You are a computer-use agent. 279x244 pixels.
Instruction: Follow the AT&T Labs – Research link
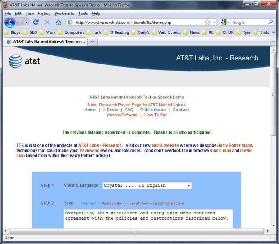tap(100, 145)
